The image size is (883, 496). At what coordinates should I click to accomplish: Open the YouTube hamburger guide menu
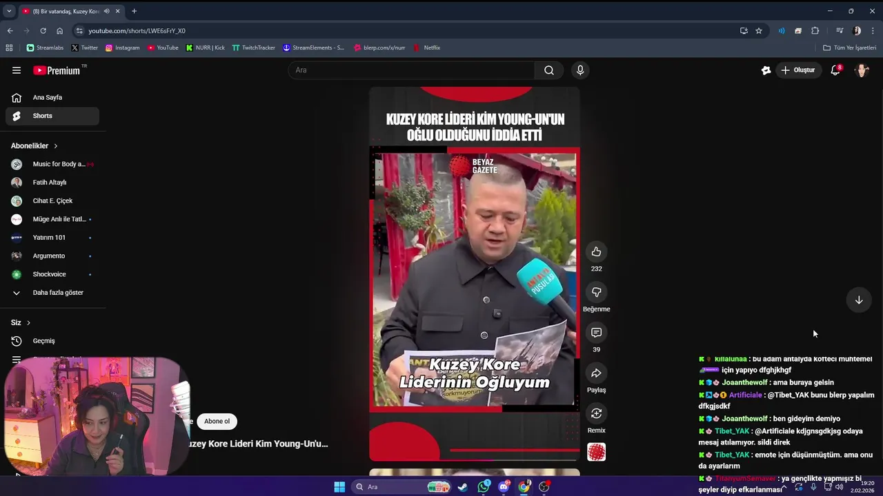pos(17,70)
